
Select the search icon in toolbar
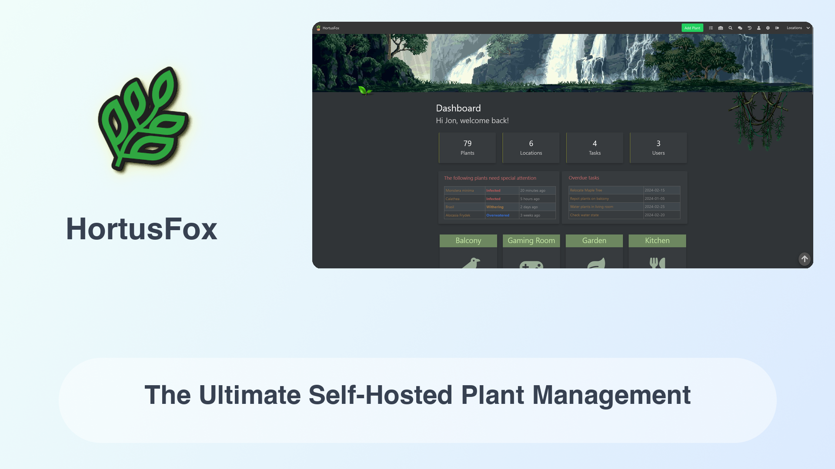tap(730, 27)
